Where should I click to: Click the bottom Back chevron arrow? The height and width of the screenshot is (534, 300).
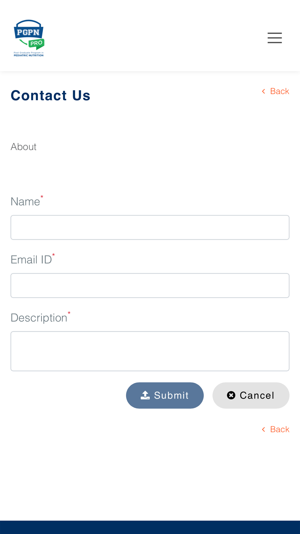[263, 429]
